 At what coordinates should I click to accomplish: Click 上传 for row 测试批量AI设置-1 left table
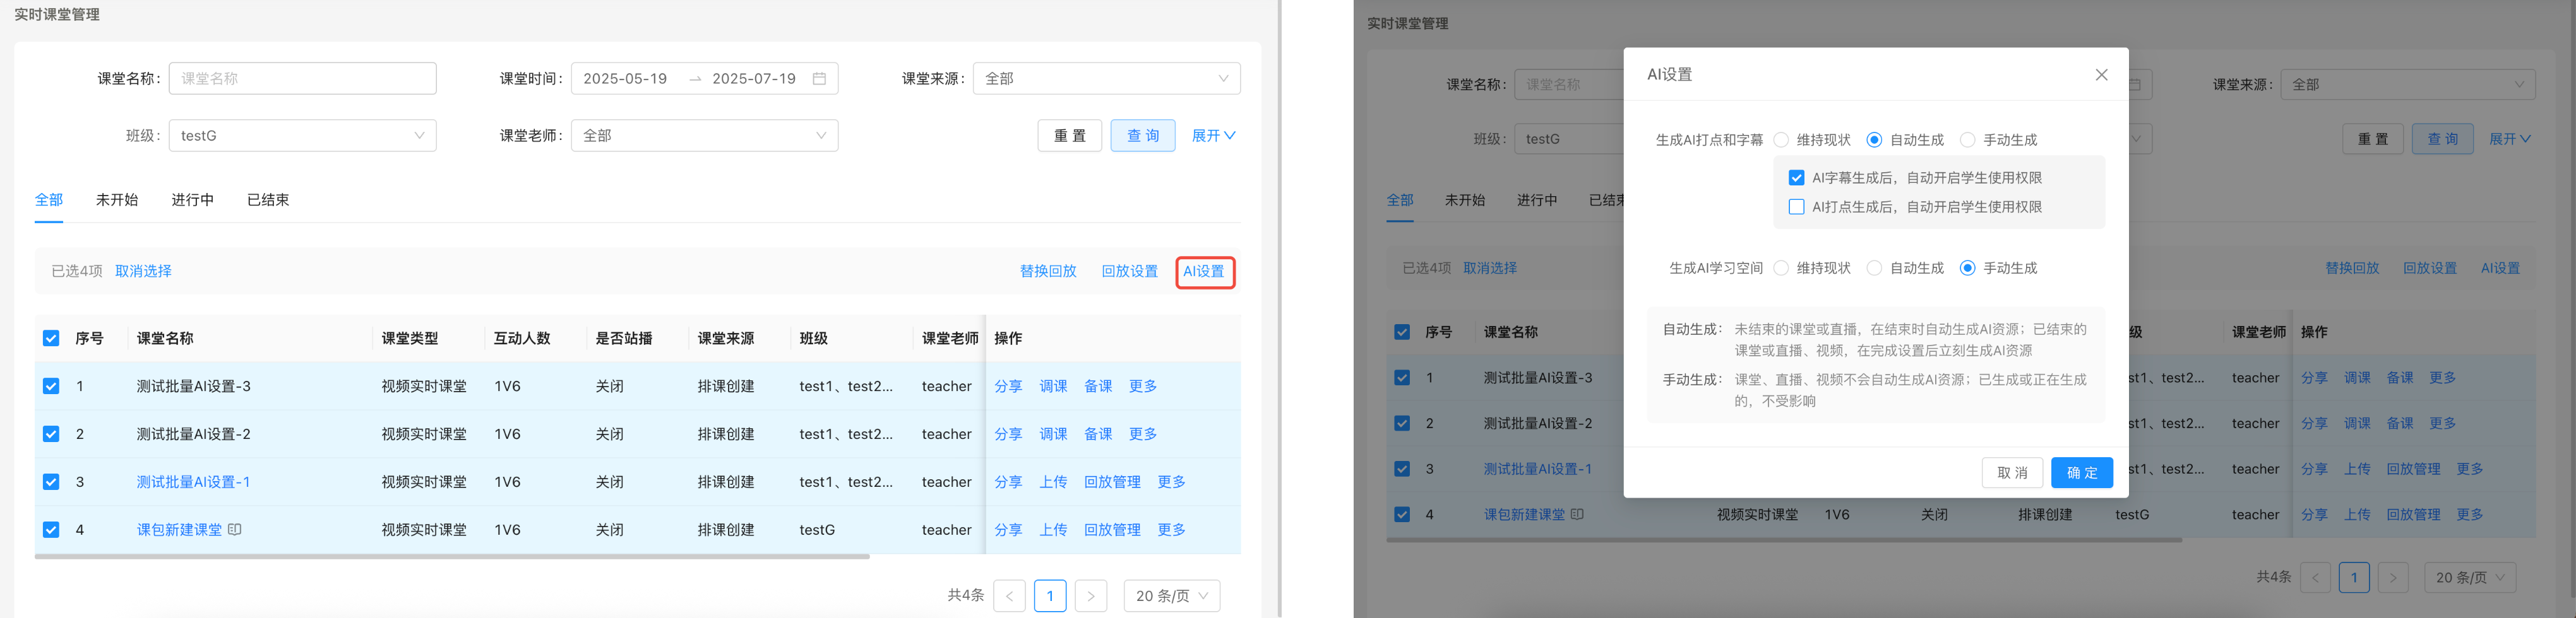point(1053,482)
